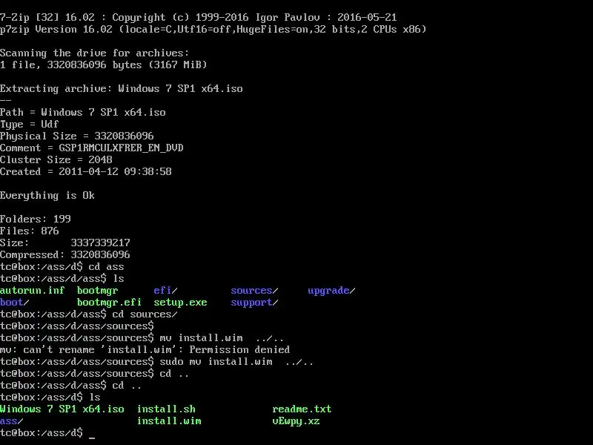593x445 pixels.
Task: Click the '1 file, 3320836096 bytes' line
Action: pyautogui.click(x=104, y=65)
